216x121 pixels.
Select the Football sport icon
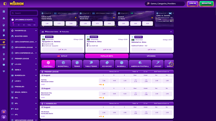tap(48, 64)
